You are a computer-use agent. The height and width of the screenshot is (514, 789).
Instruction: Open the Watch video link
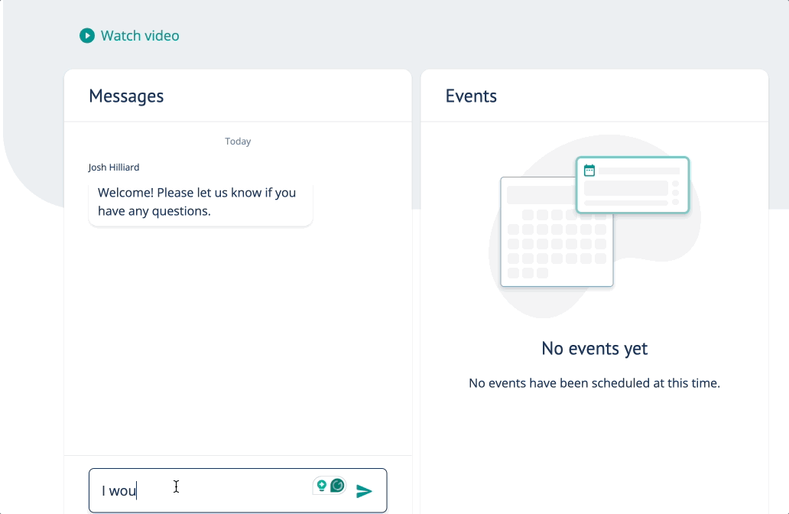140,36
